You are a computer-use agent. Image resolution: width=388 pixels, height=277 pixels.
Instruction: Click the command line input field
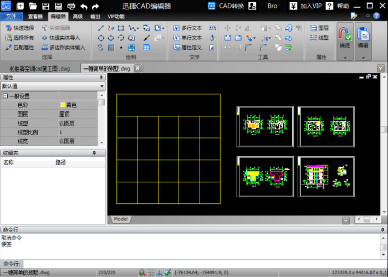click(206, 264)
